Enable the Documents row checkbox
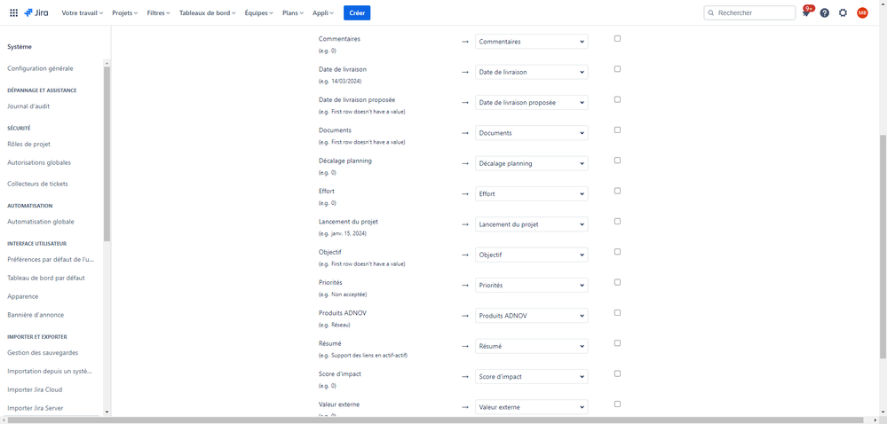 tap(617, 130)
